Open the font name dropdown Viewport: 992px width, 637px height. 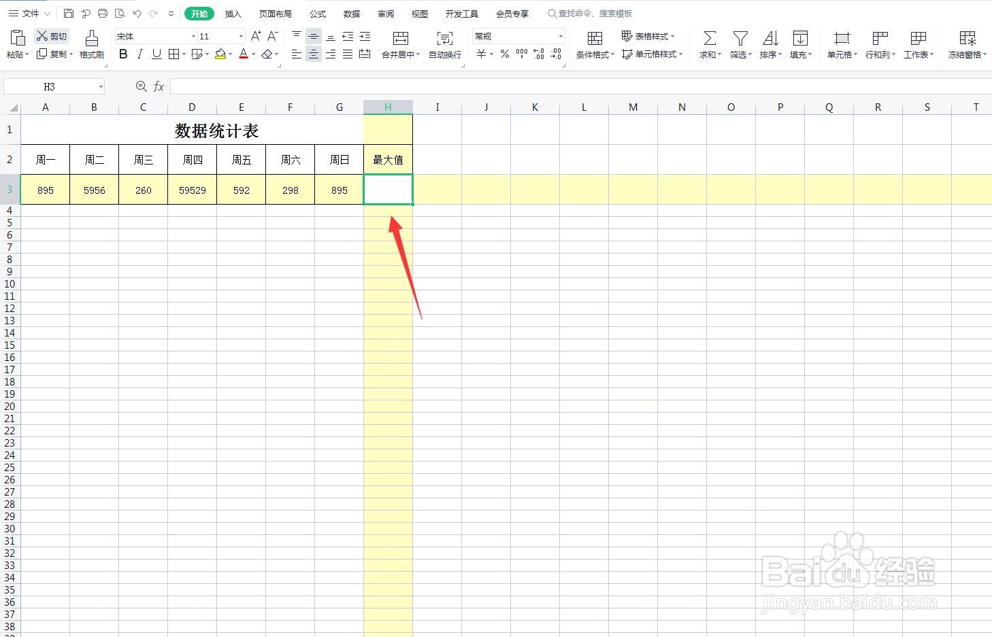point(193,36)
